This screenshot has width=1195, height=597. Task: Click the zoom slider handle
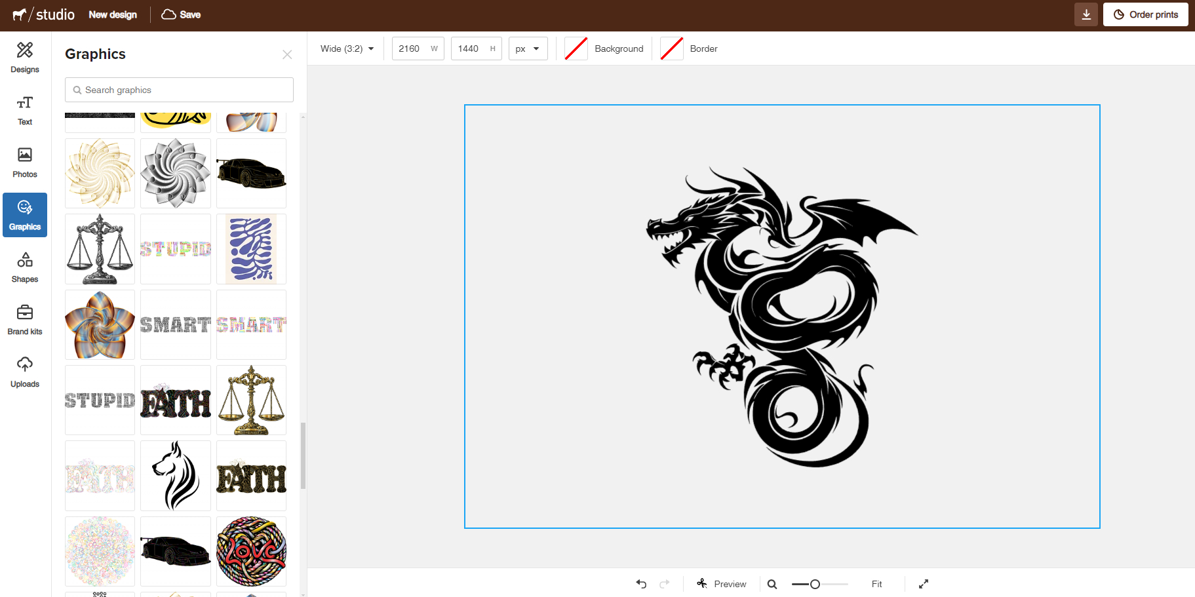pyautogui.click(x=815, y=584)
